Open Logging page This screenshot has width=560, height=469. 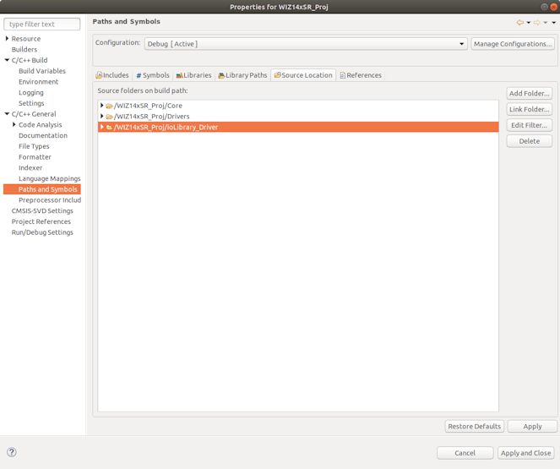tap(31, 92)
